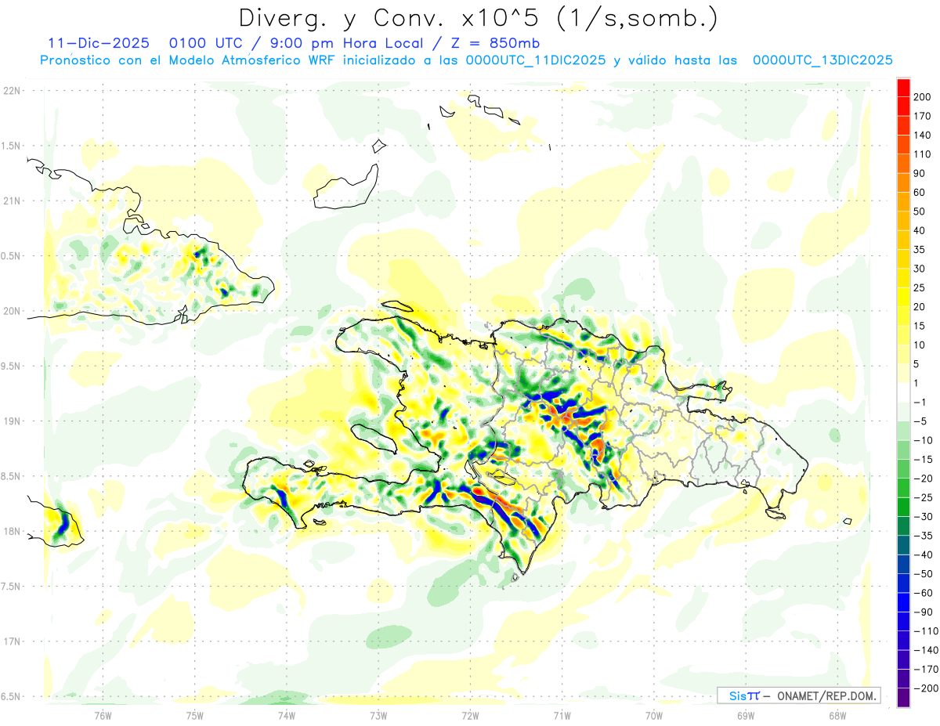This screenshot has height=726, width=940.
Task: Select the positive "20" value on the color scale
Action: pos(920,306)
